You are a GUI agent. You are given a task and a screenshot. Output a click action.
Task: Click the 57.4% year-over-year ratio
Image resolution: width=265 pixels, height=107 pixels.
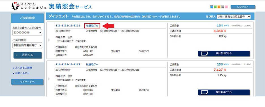coord(248,64)
